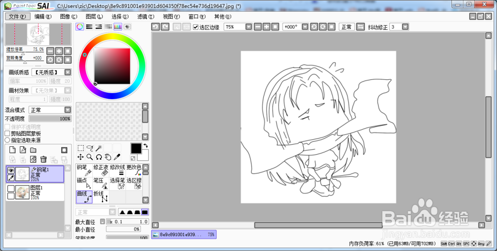Toggle the swatches panel button
This screenshot has width=497, height=251.
pos(118,27)
